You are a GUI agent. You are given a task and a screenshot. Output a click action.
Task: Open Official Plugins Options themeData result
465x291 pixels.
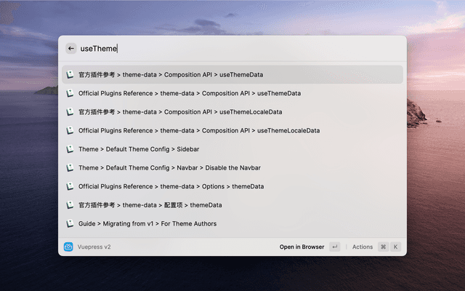[x=171, y=186]
